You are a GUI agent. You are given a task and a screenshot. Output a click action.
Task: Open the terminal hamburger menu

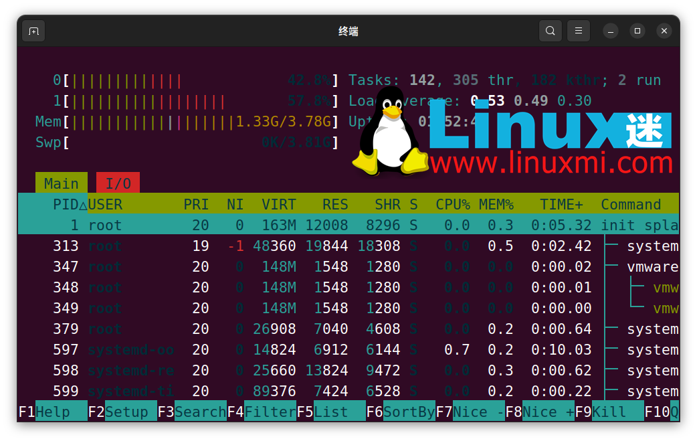click(579, 31)
